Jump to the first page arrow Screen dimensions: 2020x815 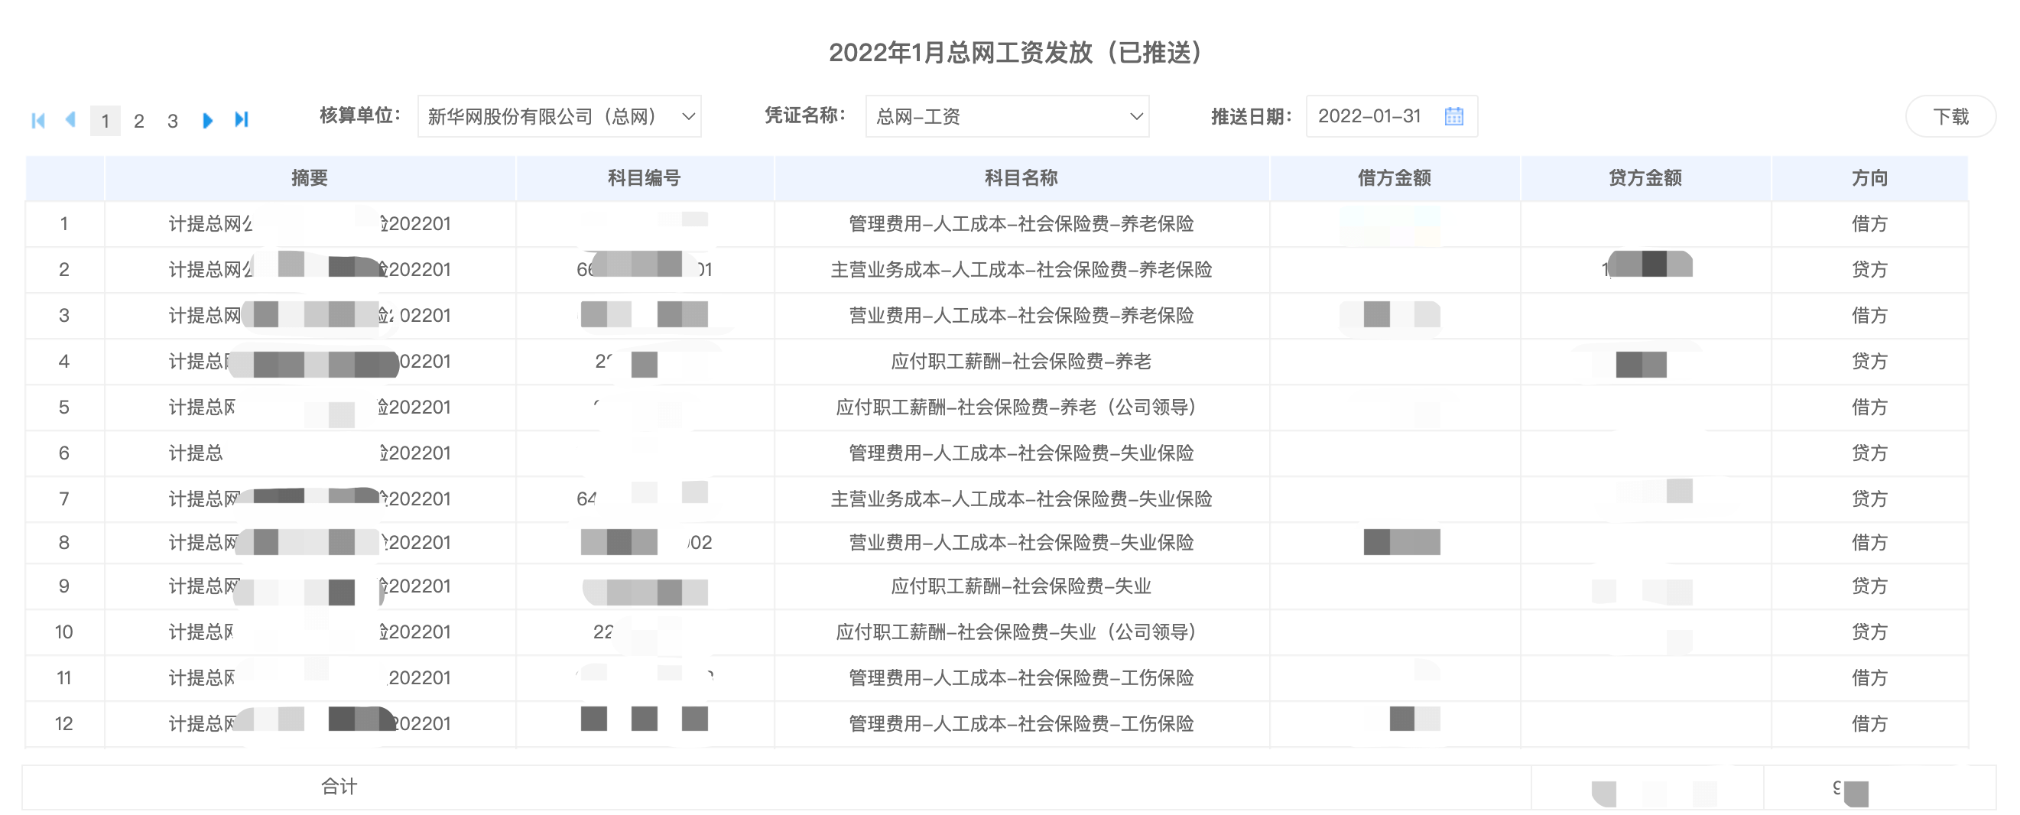37,120
